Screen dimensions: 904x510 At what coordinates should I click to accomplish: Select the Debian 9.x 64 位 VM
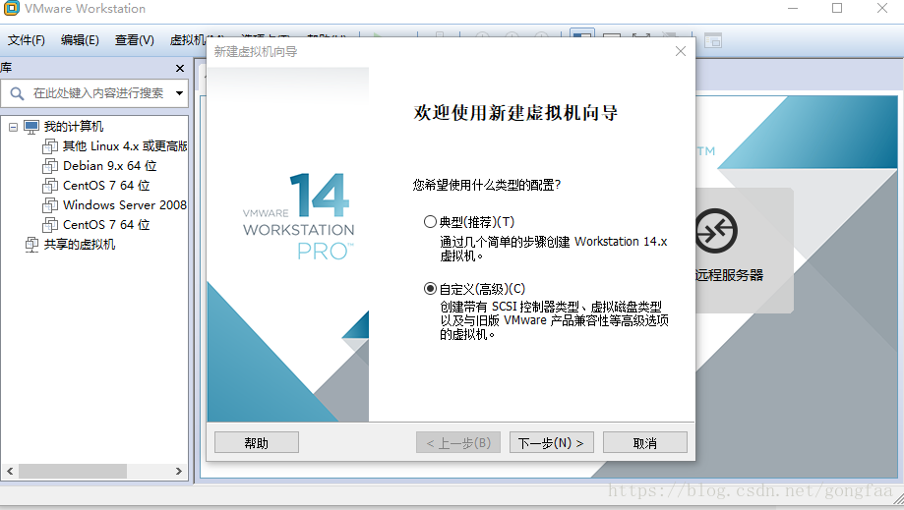click(109, 166)
